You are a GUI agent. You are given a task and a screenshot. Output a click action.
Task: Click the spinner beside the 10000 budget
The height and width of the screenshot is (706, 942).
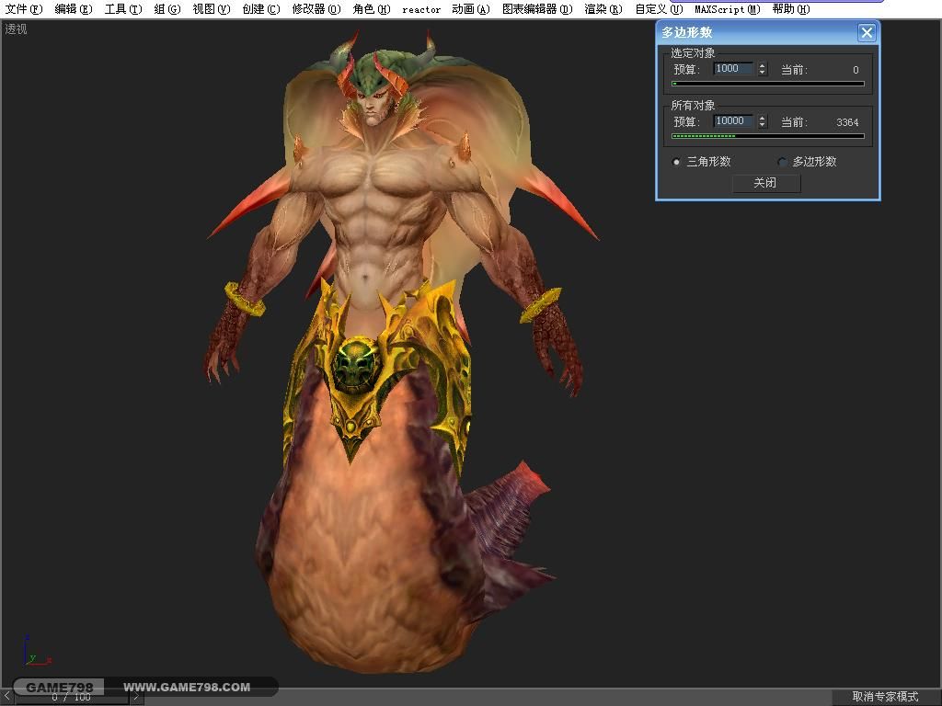[763, 121]
